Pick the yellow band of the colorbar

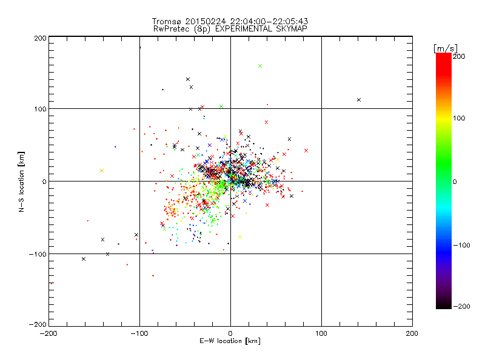click(444, 119)
